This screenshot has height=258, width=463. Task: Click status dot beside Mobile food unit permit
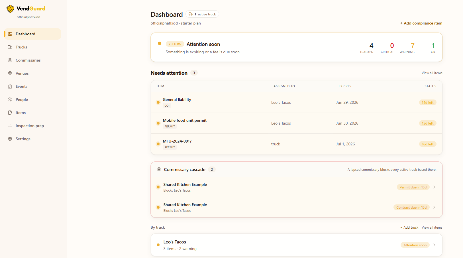tap(158, 123)
